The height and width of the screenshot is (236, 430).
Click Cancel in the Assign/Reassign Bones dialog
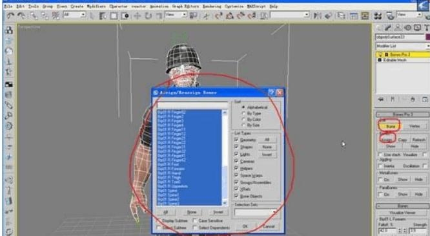(x=269, y=226)
